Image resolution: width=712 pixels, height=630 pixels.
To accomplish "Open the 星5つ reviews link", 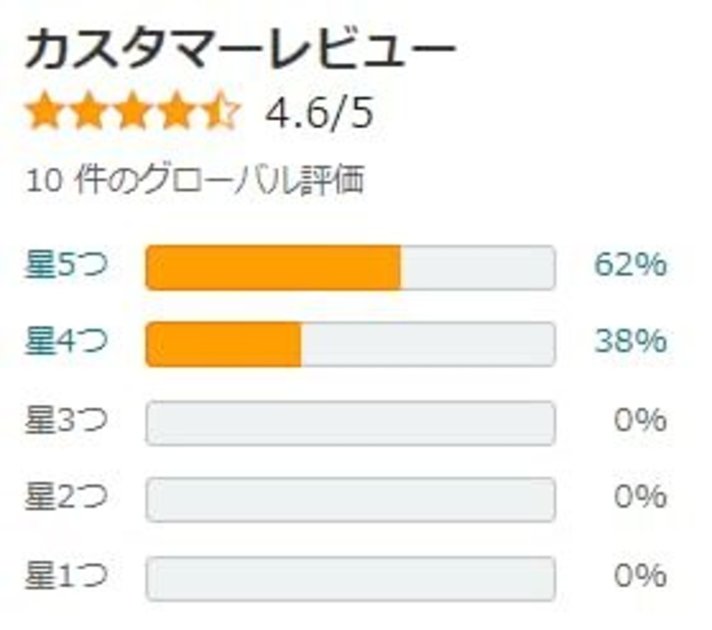I will [66, 265].
